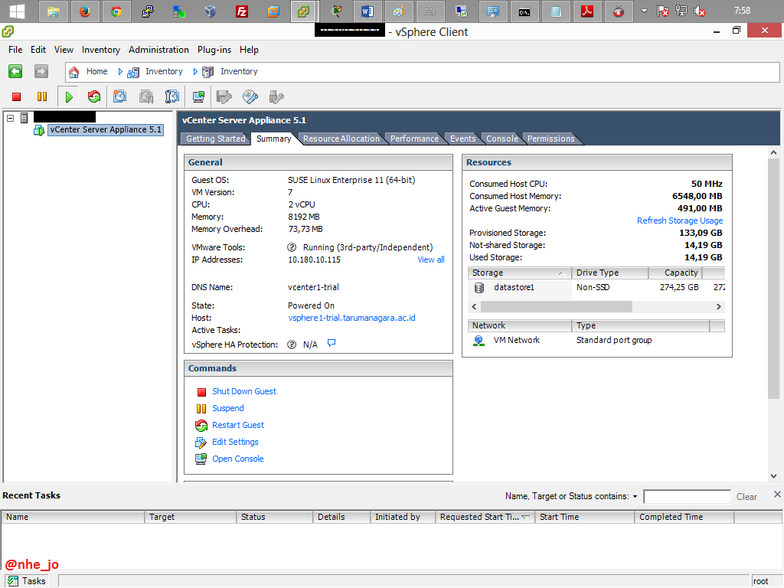Open the Help menu
The width and height of the screenshot is (784, 588).
[249, 50]
